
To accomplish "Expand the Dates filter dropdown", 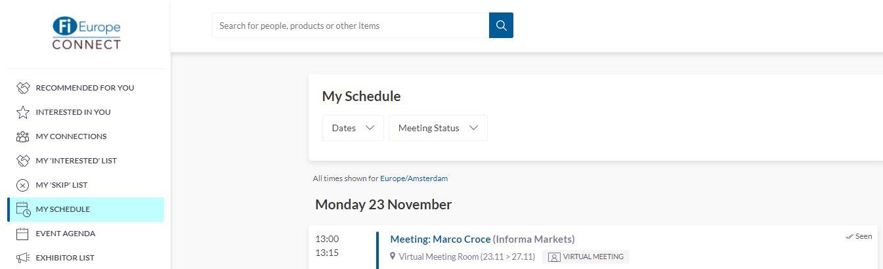I will [x=353, y=128].
